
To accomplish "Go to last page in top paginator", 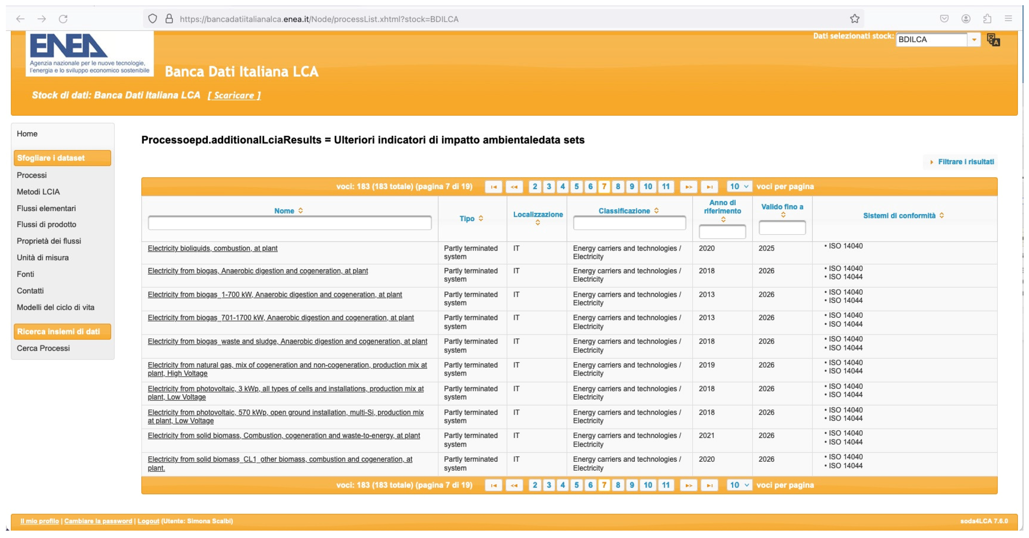I will tap(709, 186).
